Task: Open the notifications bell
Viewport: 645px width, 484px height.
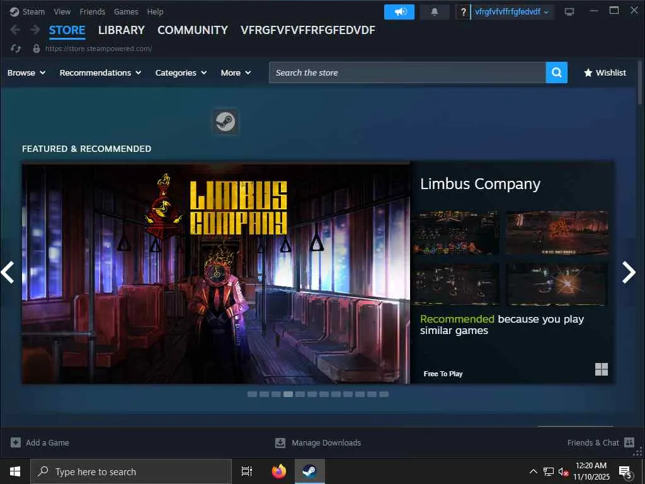Action: click(435, 12)
